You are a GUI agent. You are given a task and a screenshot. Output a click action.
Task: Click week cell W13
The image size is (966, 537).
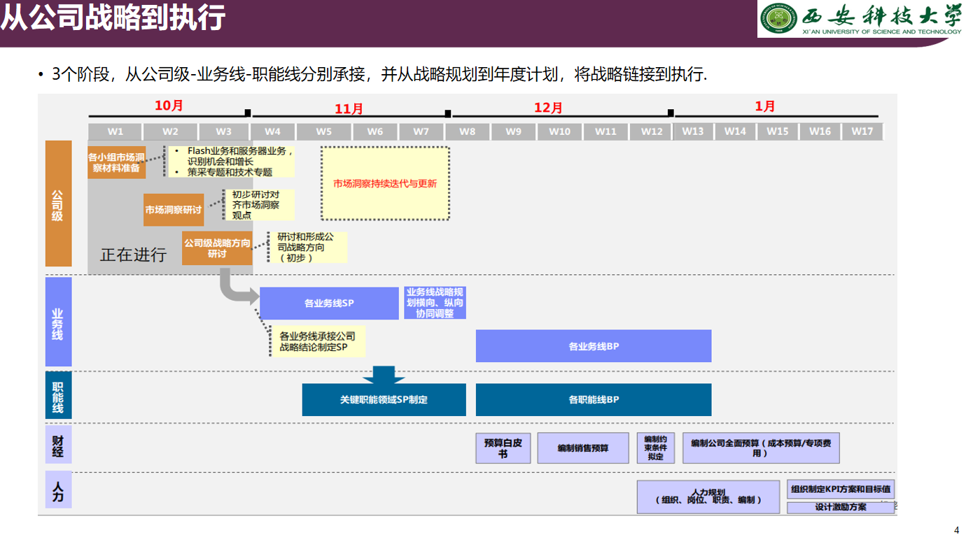tap(693, 131)
